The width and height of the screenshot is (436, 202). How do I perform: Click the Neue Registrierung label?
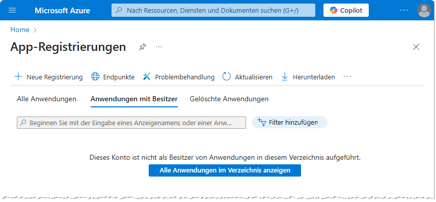54,77
